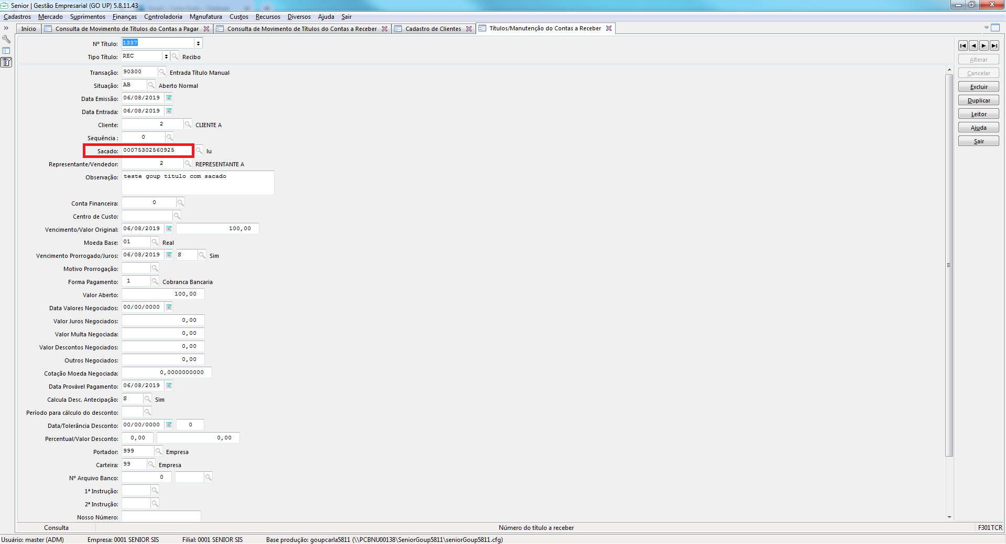Open calendar picker for Data Emissão

(169, 98)
